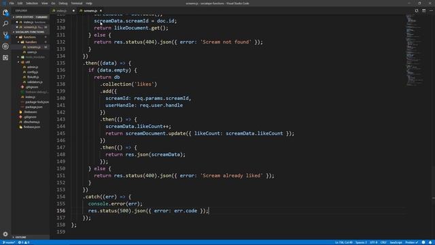Expand the node_modules folder
This screenshot has width=435, height=245.
(x=35, y=57)
